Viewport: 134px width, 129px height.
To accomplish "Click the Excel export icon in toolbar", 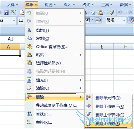I will coord(14,12).
